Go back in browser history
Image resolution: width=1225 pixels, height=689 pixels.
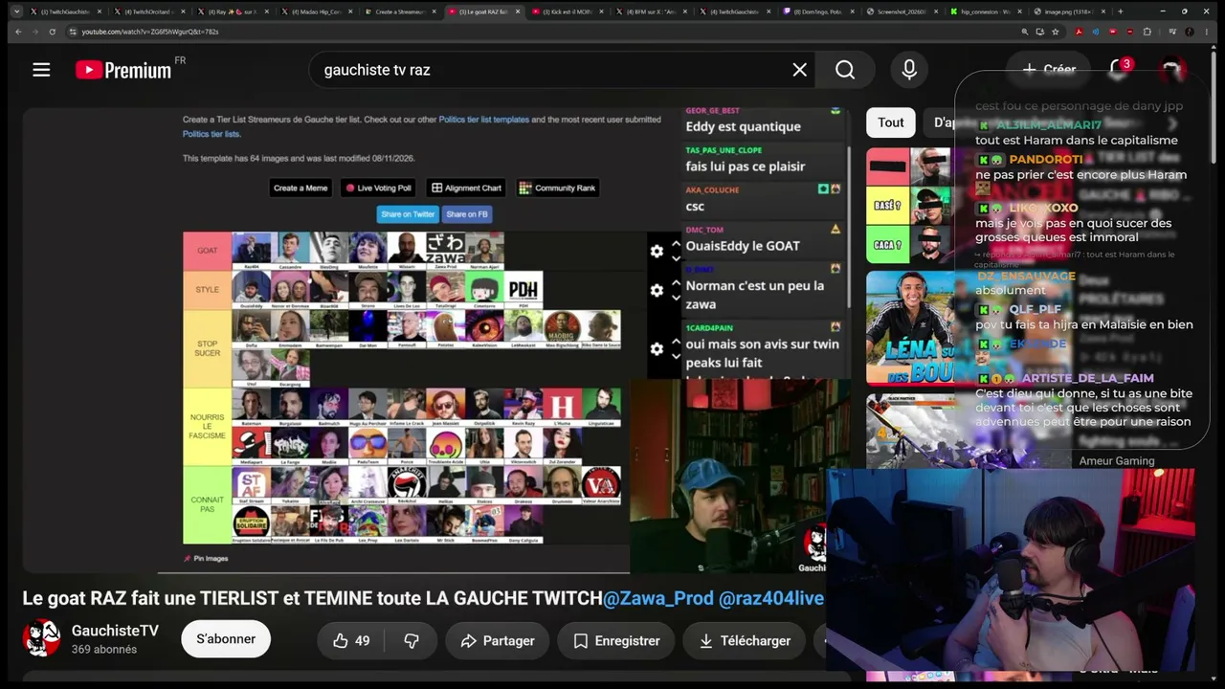(17, 32)
